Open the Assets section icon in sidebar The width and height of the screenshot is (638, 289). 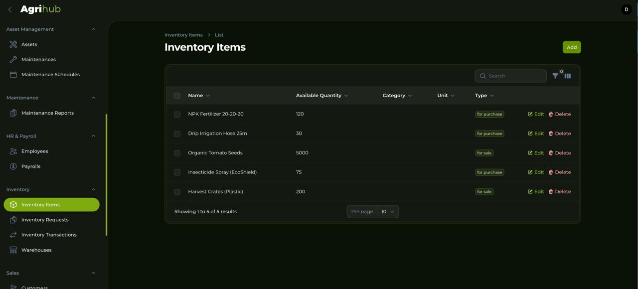click(x=13, y=44)
